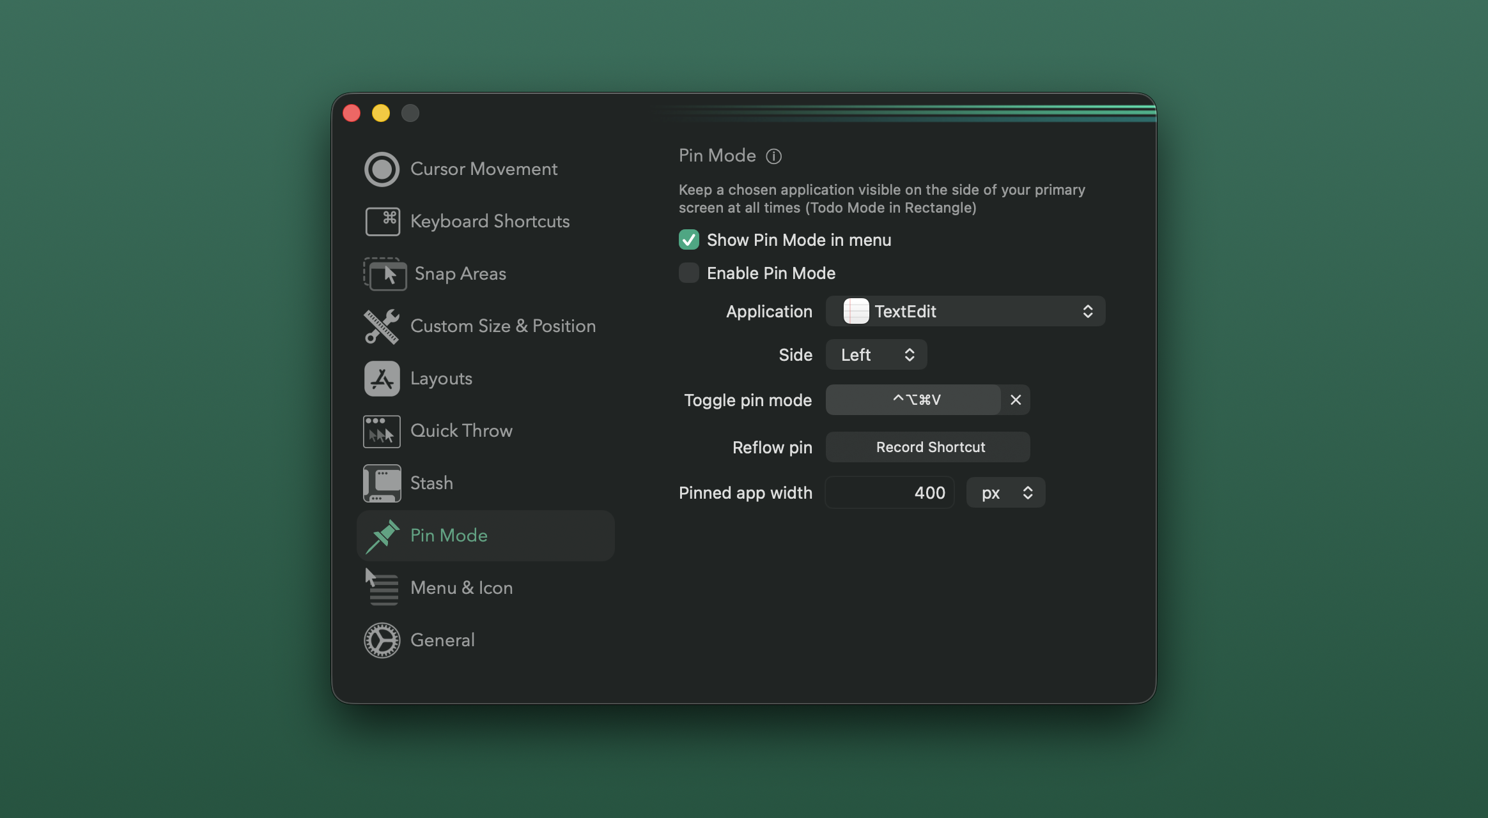
Task: Switch to Keyboard Shortcuts section
Action: (486, 222)
